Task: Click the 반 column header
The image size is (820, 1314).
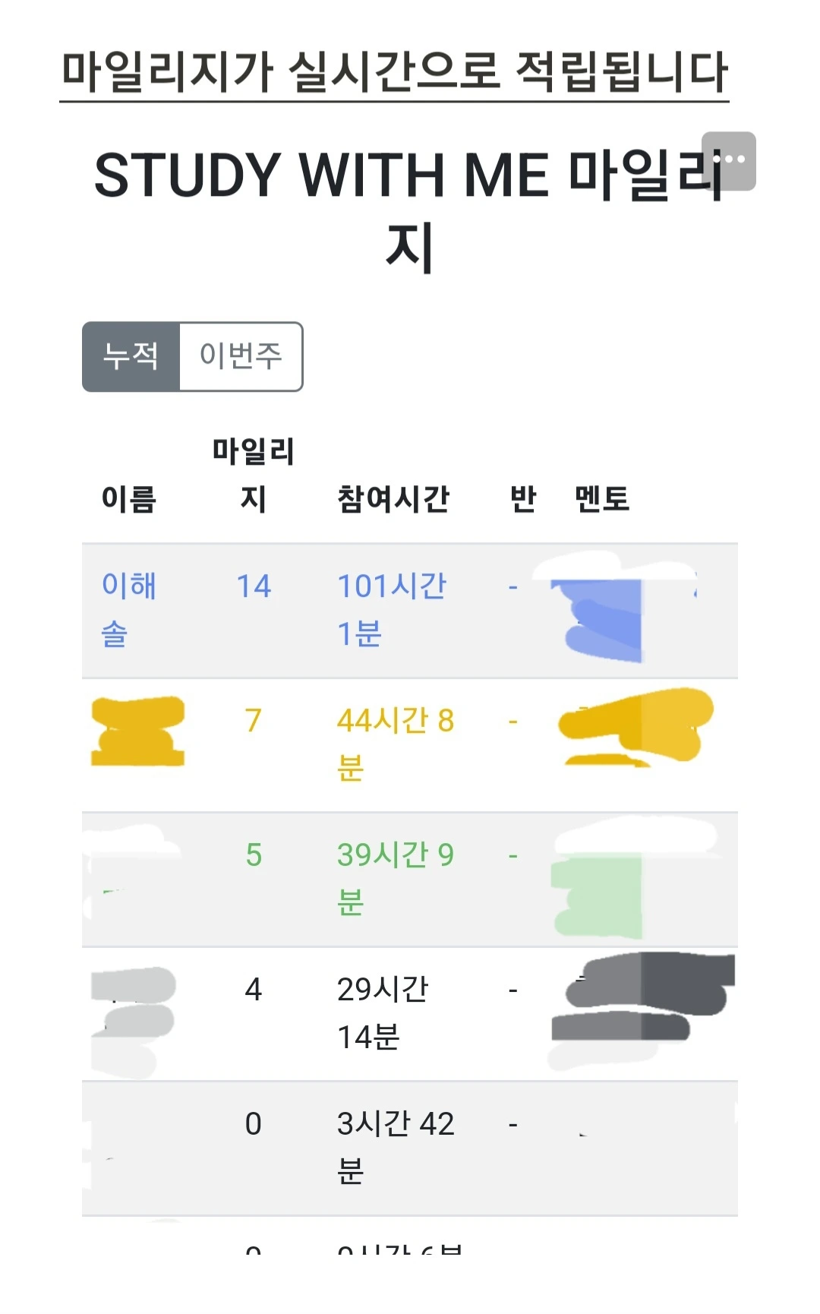Action: click(523, 499)
